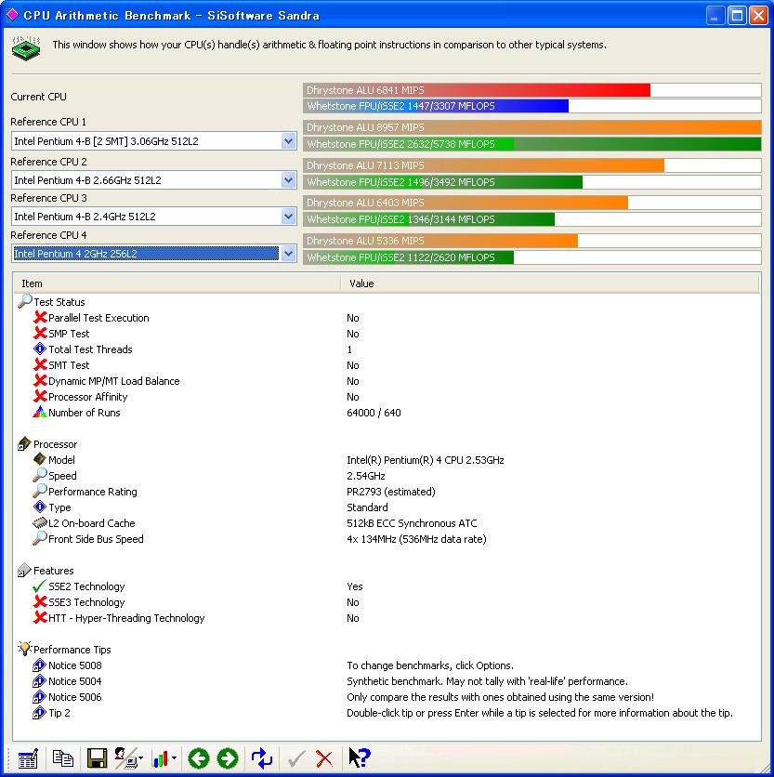Image resolution: width=774 pixels, height=777 pixels.
Task: Click the Features section icon
Action: coord(24,570)
